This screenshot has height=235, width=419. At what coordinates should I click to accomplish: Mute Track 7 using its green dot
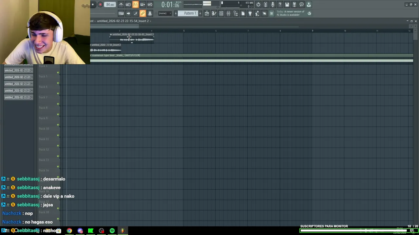[58, 104]
